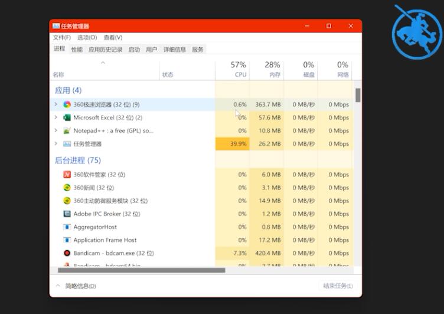Viewport: 444px width, 314px height.
Task: Click the 360软件管家 process icon
Action: tap(67, 175)
